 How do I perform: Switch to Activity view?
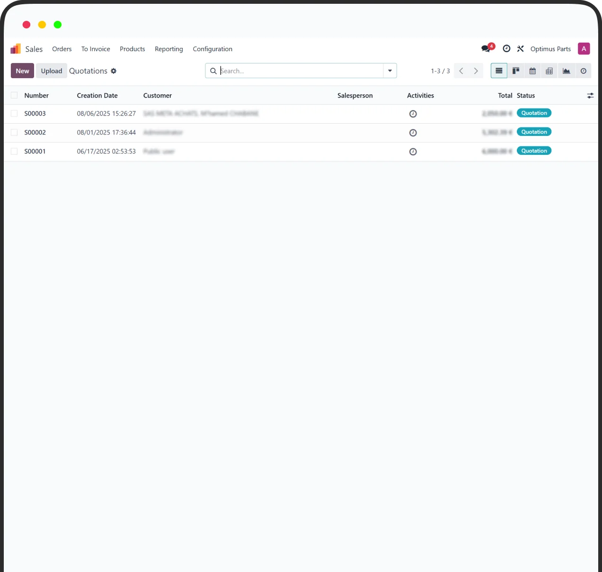583,71
